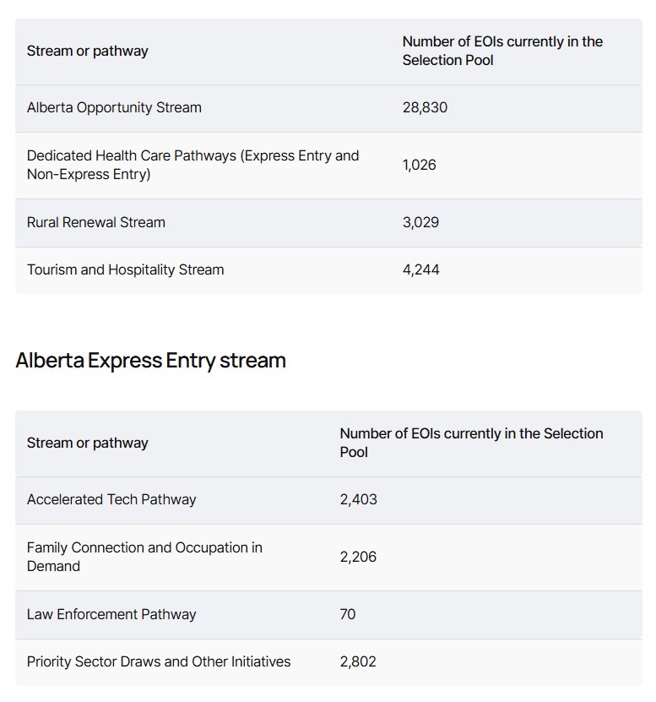Click second table's Number of EOIs header
Screen dimensions: 656x702
point(471,444)
